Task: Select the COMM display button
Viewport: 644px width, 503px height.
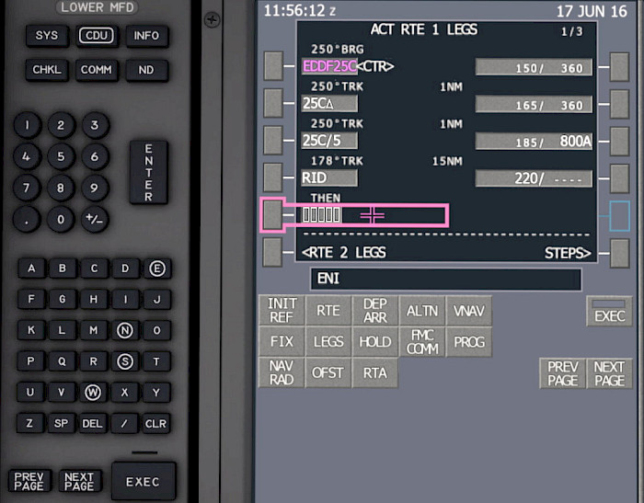Action: click(x=96, y=70)
